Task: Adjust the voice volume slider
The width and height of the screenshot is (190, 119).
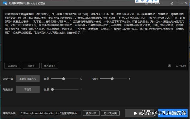Action: pos(63,79)
